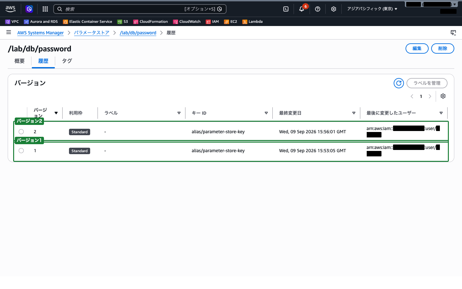Open the services grid menu
The image size is (462, 289).
click(45, 9)
